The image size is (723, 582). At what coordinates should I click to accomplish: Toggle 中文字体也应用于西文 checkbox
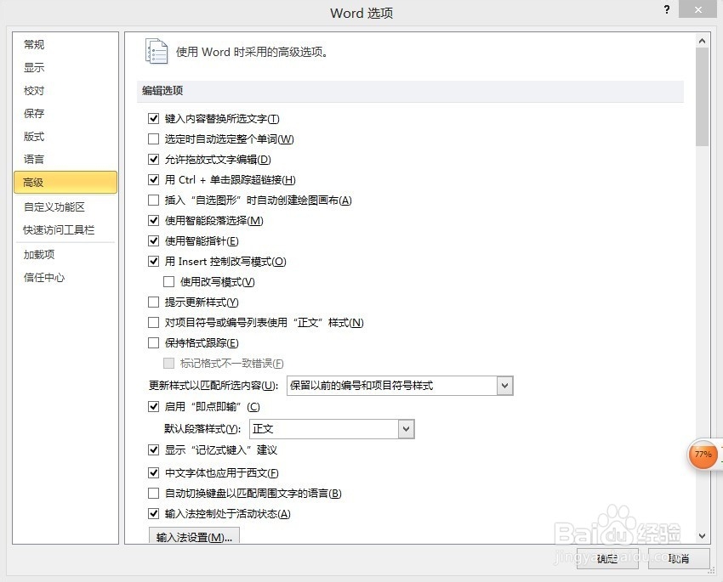click(x=154, y=473)
